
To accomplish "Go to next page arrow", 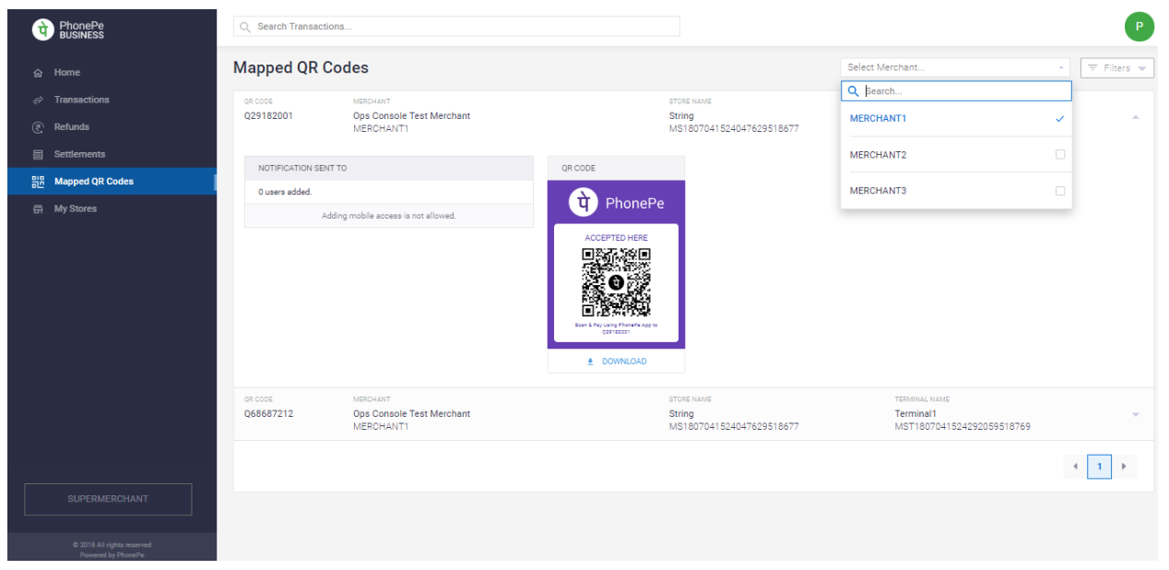I will (x=1124, y=467).
